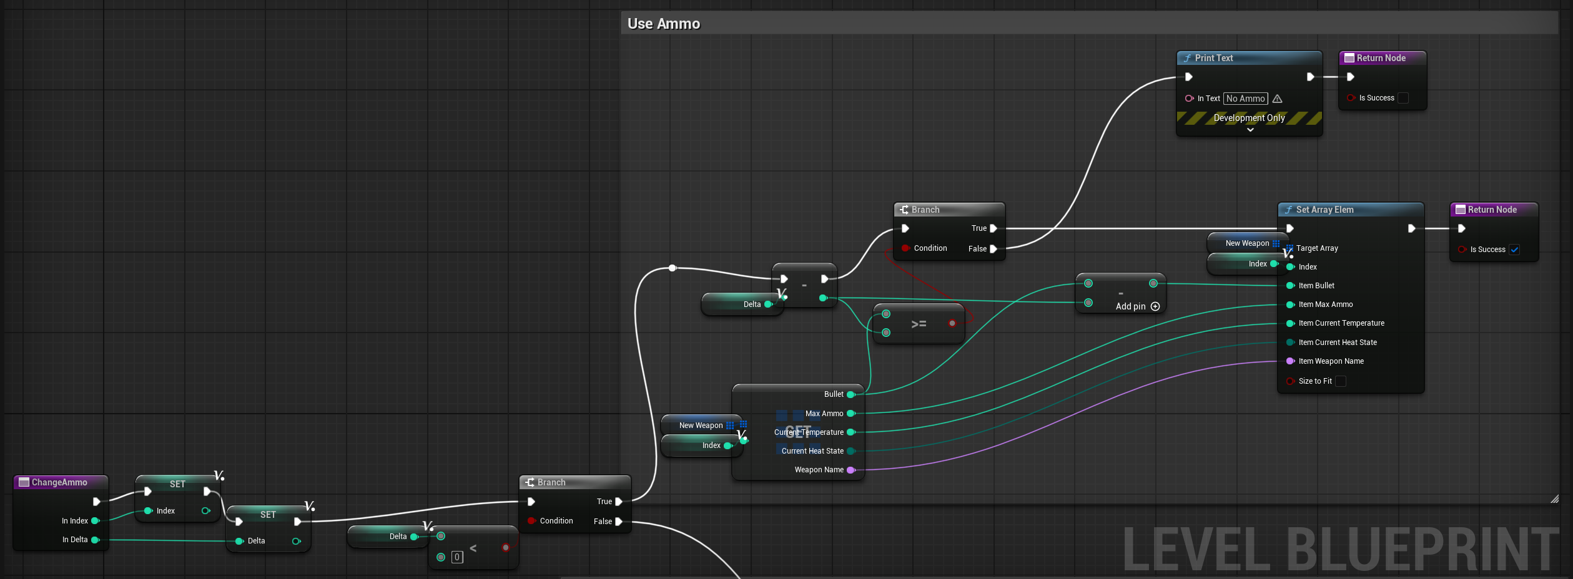Select the Development Only banner on Print Text

pos(1249,118)
